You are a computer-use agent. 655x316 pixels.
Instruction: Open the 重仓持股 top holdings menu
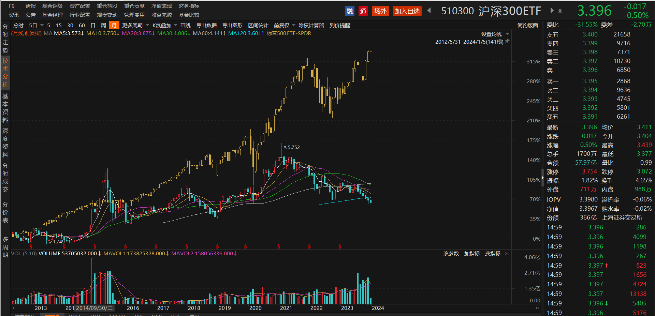coord(107,6)
